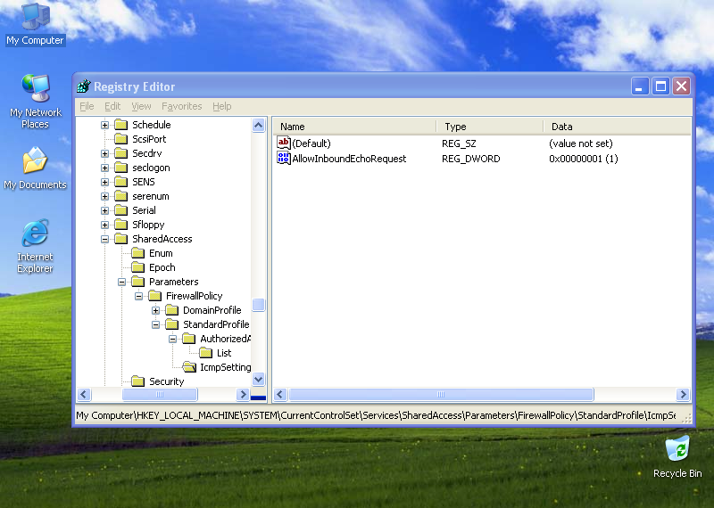Launch Internet Explorer from desktop
This screenshot has width=714, height=508.
coord(35,246)
